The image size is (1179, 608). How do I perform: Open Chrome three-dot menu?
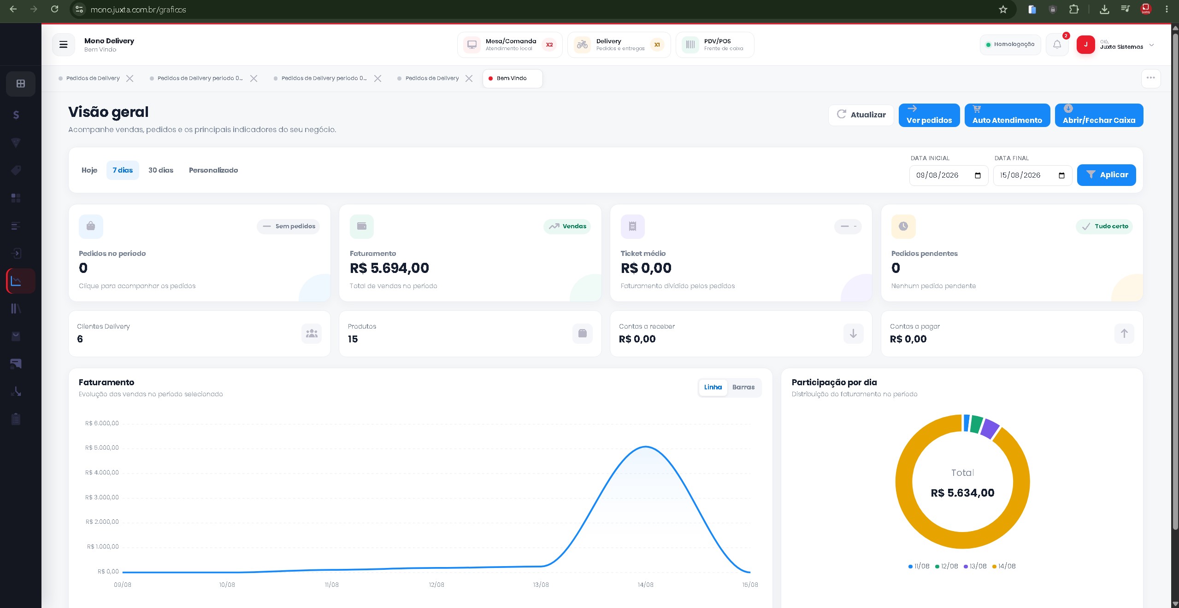tap(1167, 9)
